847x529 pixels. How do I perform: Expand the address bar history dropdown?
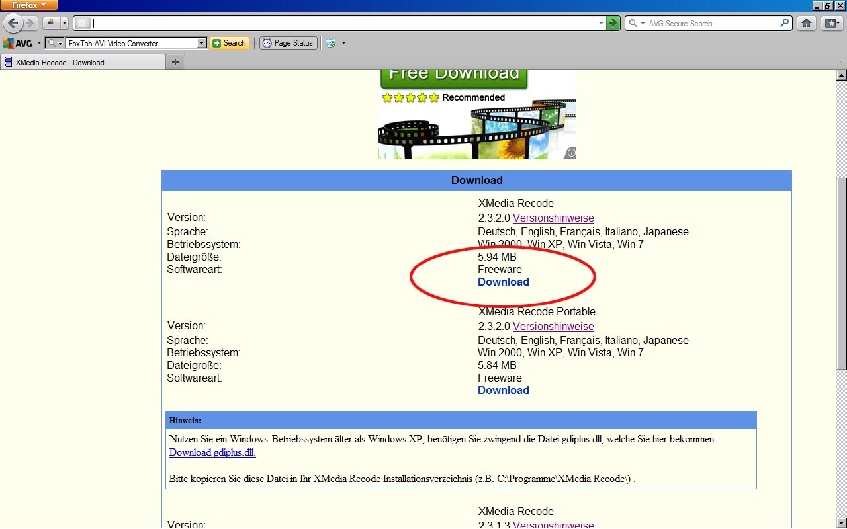[601, 23]
